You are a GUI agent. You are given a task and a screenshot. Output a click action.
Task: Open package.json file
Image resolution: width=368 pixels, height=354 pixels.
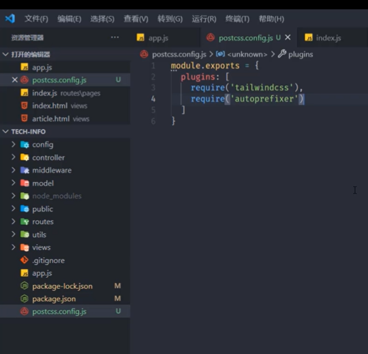[x=65, y=299]
